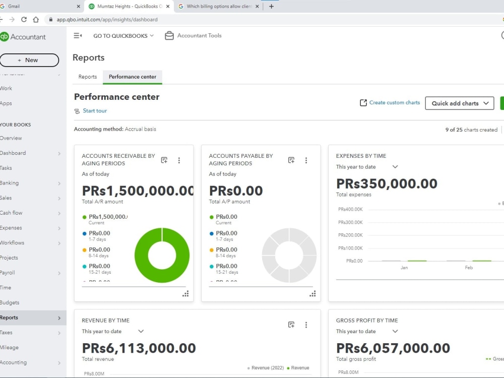Open the Quick add charts dropdown

pos(459,103)
